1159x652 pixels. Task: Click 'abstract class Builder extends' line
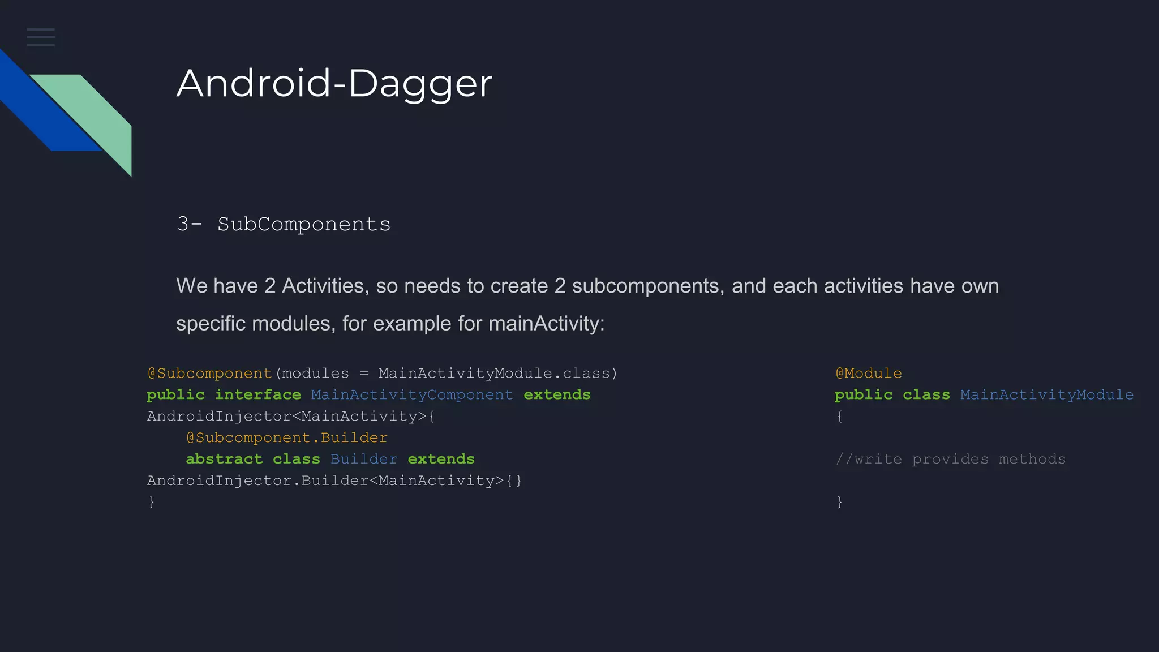coord(330,459)
